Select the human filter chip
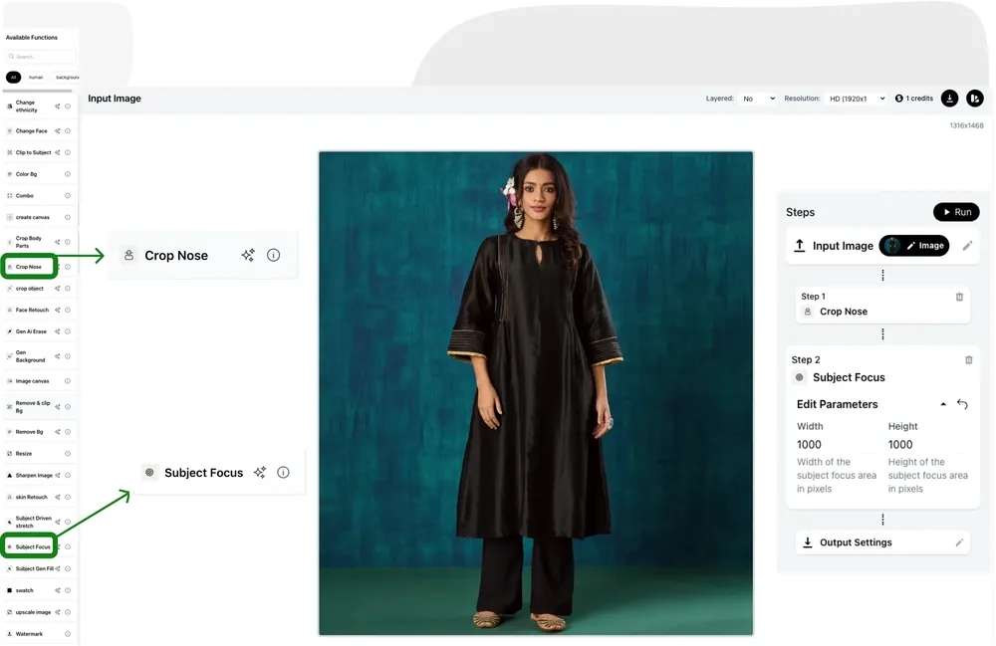 (36, 78)
